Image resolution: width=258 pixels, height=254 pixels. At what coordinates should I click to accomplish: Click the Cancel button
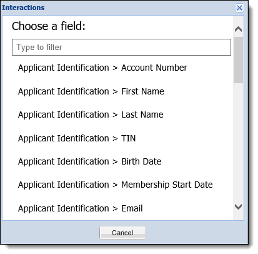pos(122,233)
